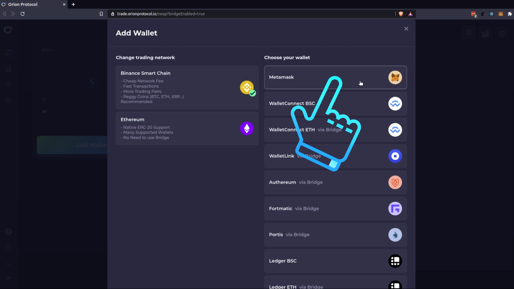This screenshot has height=289, width=514.
Task: Open the Brave Rewards triangle icon
Action: click(411, 14)
